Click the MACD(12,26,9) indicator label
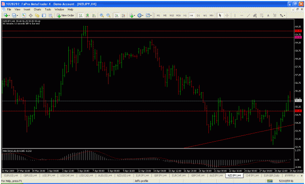Image resolution: width=305 pixels, height=184 pixels. pos(11,151)
